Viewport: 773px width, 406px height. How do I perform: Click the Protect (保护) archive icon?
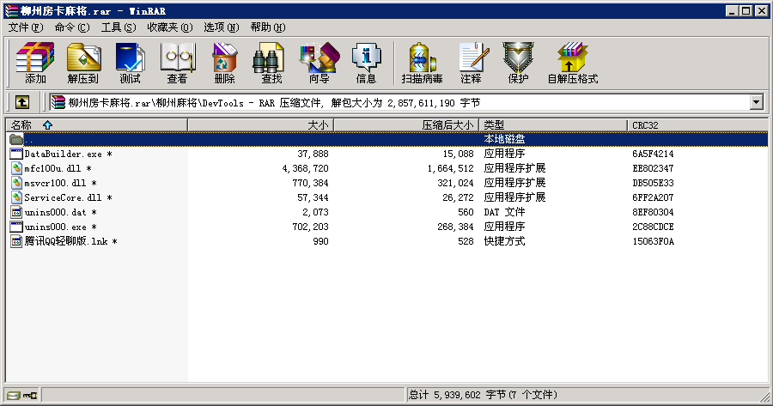(x=518, y=64)
